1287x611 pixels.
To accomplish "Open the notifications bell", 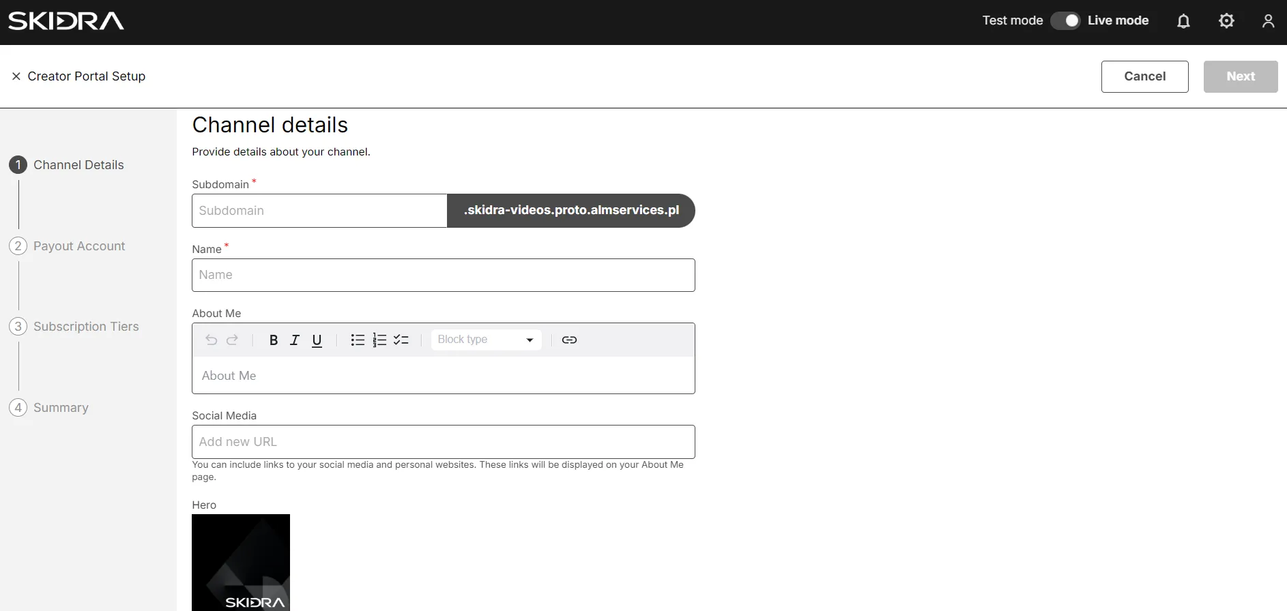I will click(x=1184, y=21).
